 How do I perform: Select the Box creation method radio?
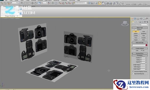tap(141, 50)
